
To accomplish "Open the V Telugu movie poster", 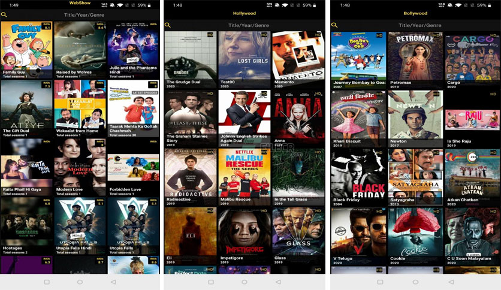I will click(x=358, y=236).
